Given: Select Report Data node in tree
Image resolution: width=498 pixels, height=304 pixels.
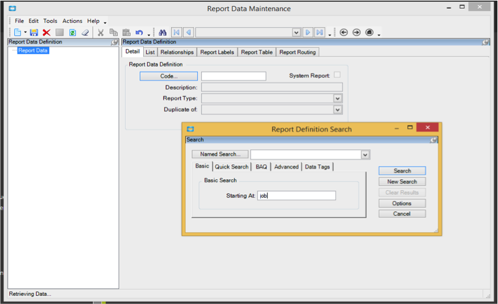Looking at the screenshot, I should tap(33, 50).
